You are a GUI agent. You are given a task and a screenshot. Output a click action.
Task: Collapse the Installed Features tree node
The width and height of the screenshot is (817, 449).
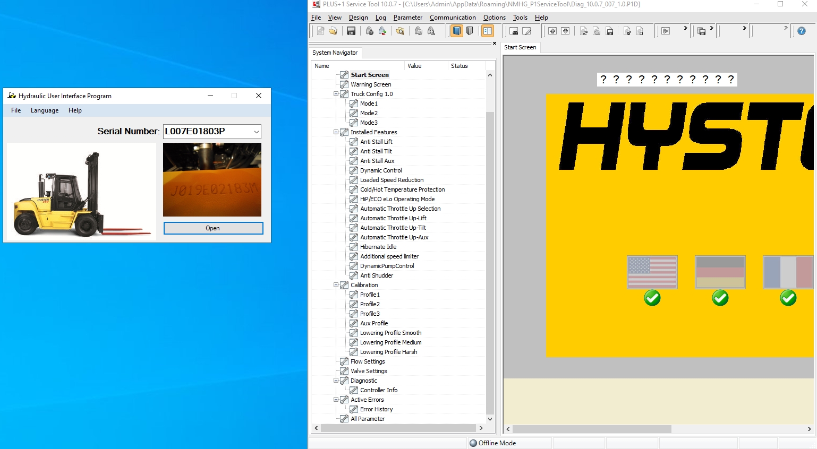point(336,132)
